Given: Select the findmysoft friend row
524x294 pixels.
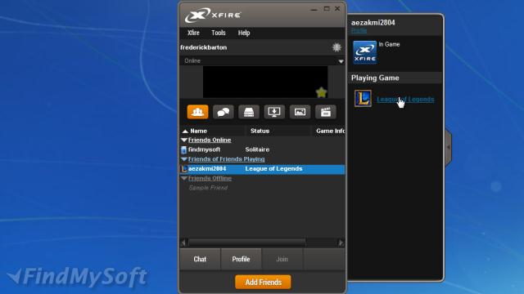Looking at the screenshot, I should 263,149.
